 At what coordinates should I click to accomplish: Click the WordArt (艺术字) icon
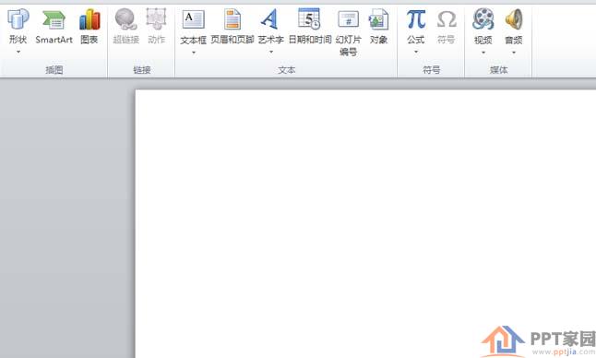click(270, 19)
